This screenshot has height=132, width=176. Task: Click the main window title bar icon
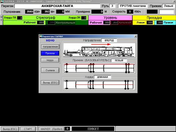2,1
